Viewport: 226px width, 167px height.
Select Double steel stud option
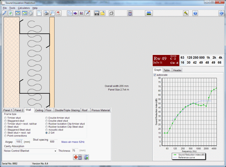click(x=56, y=121)
